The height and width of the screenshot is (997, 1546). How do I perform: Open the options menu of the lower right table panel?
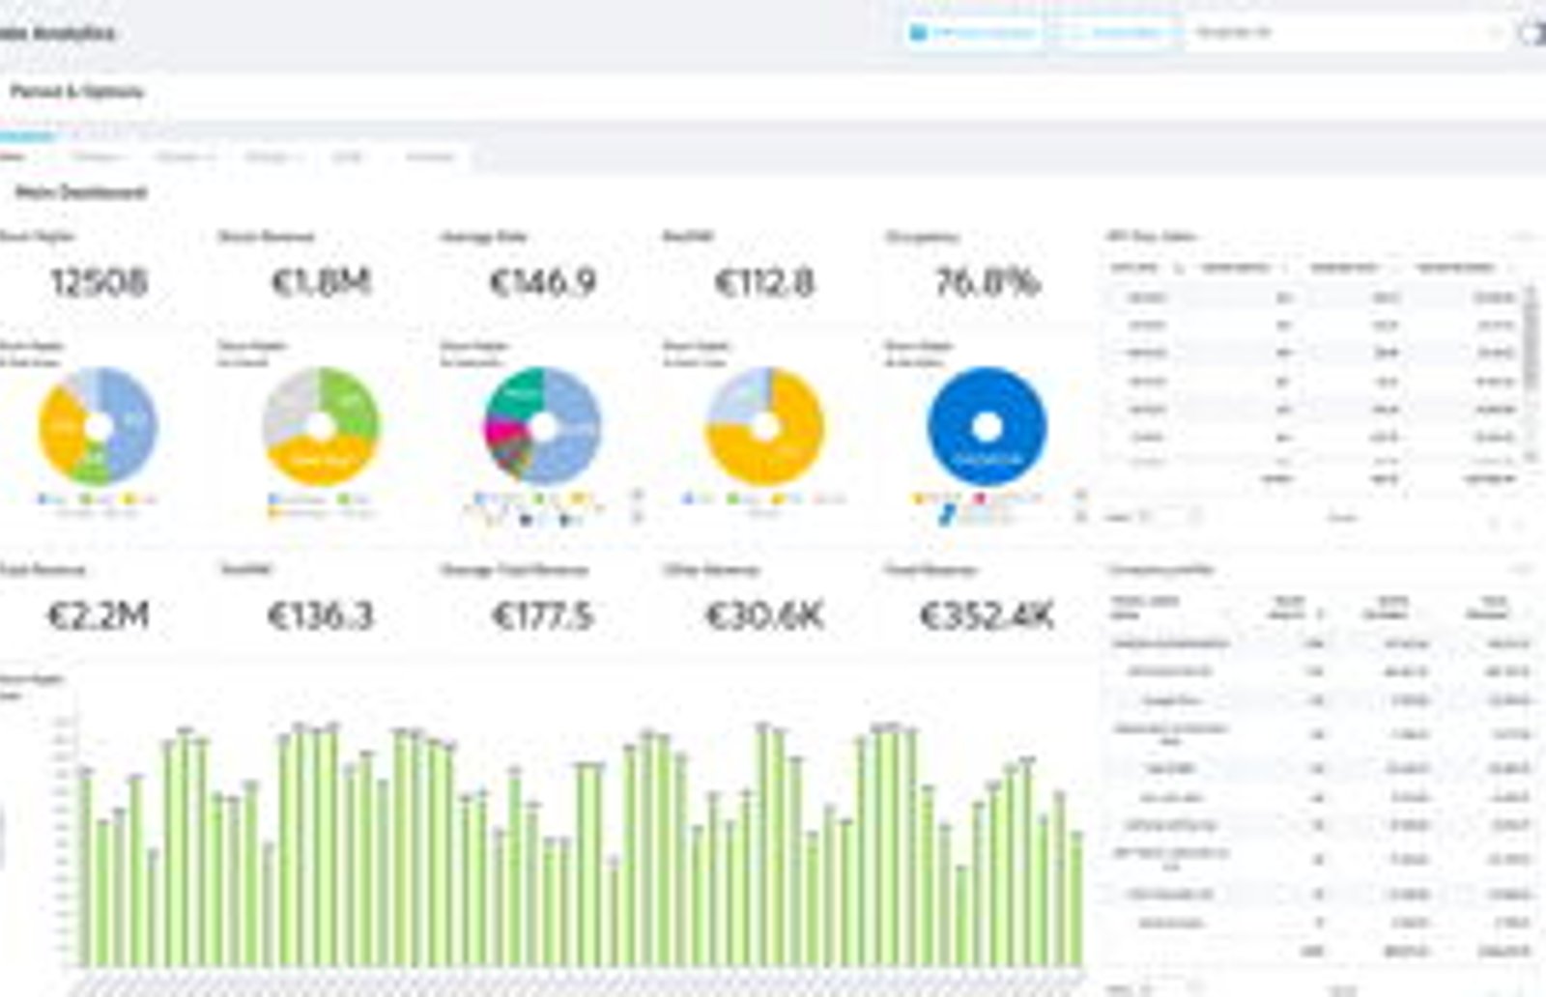click(x=1523, y=570)
